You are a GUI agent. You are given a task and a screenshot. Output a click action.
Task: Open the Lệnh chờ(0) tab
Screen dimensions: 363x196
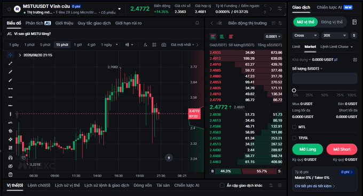pyautogui.click(x=38, y=185)
